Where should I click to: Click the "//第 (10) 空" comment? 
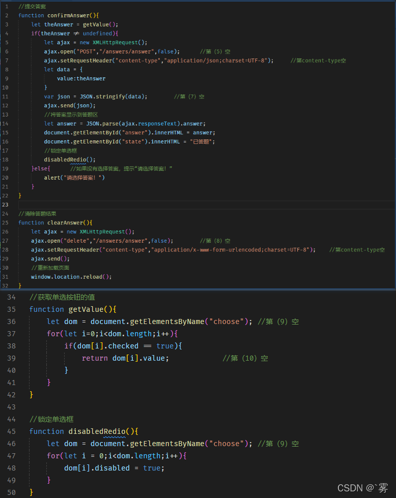[245, 358]
